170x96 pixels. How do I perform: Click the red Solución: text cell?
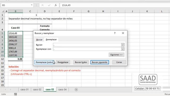[14, 67]
